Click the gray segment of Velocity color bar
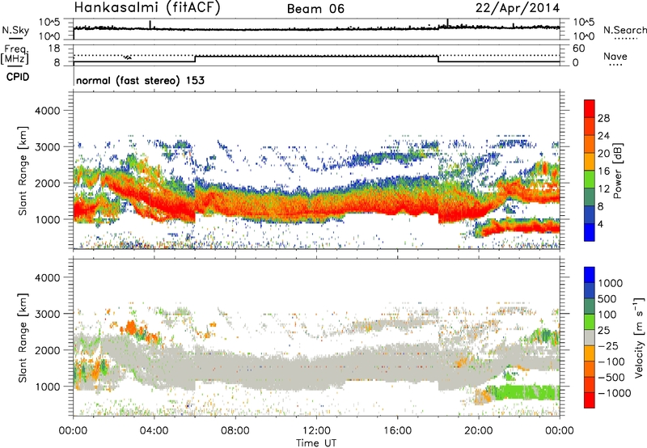 click(x=590, y=337)
